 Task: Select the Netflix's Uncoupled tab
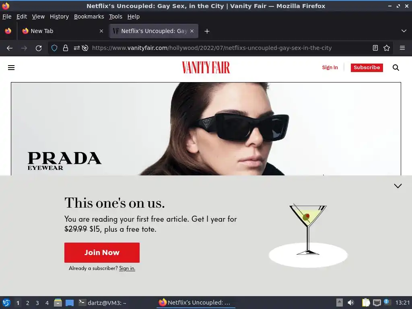click(154, 31)
